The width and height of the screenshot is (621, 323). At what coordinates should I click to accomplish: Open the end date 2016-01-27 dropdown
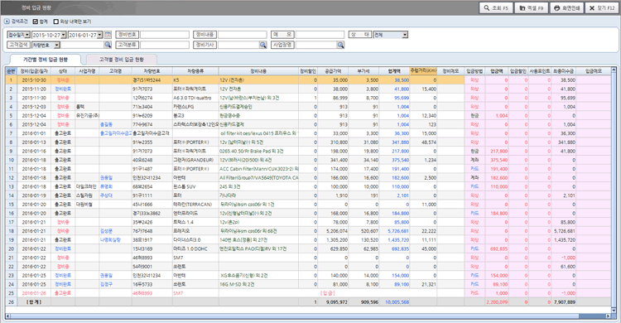[100, 35]
